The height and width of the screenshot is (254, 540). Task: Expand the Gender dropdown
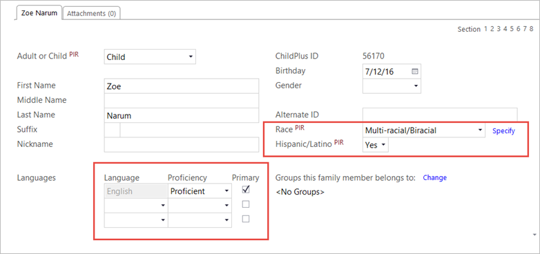point(392,86)
